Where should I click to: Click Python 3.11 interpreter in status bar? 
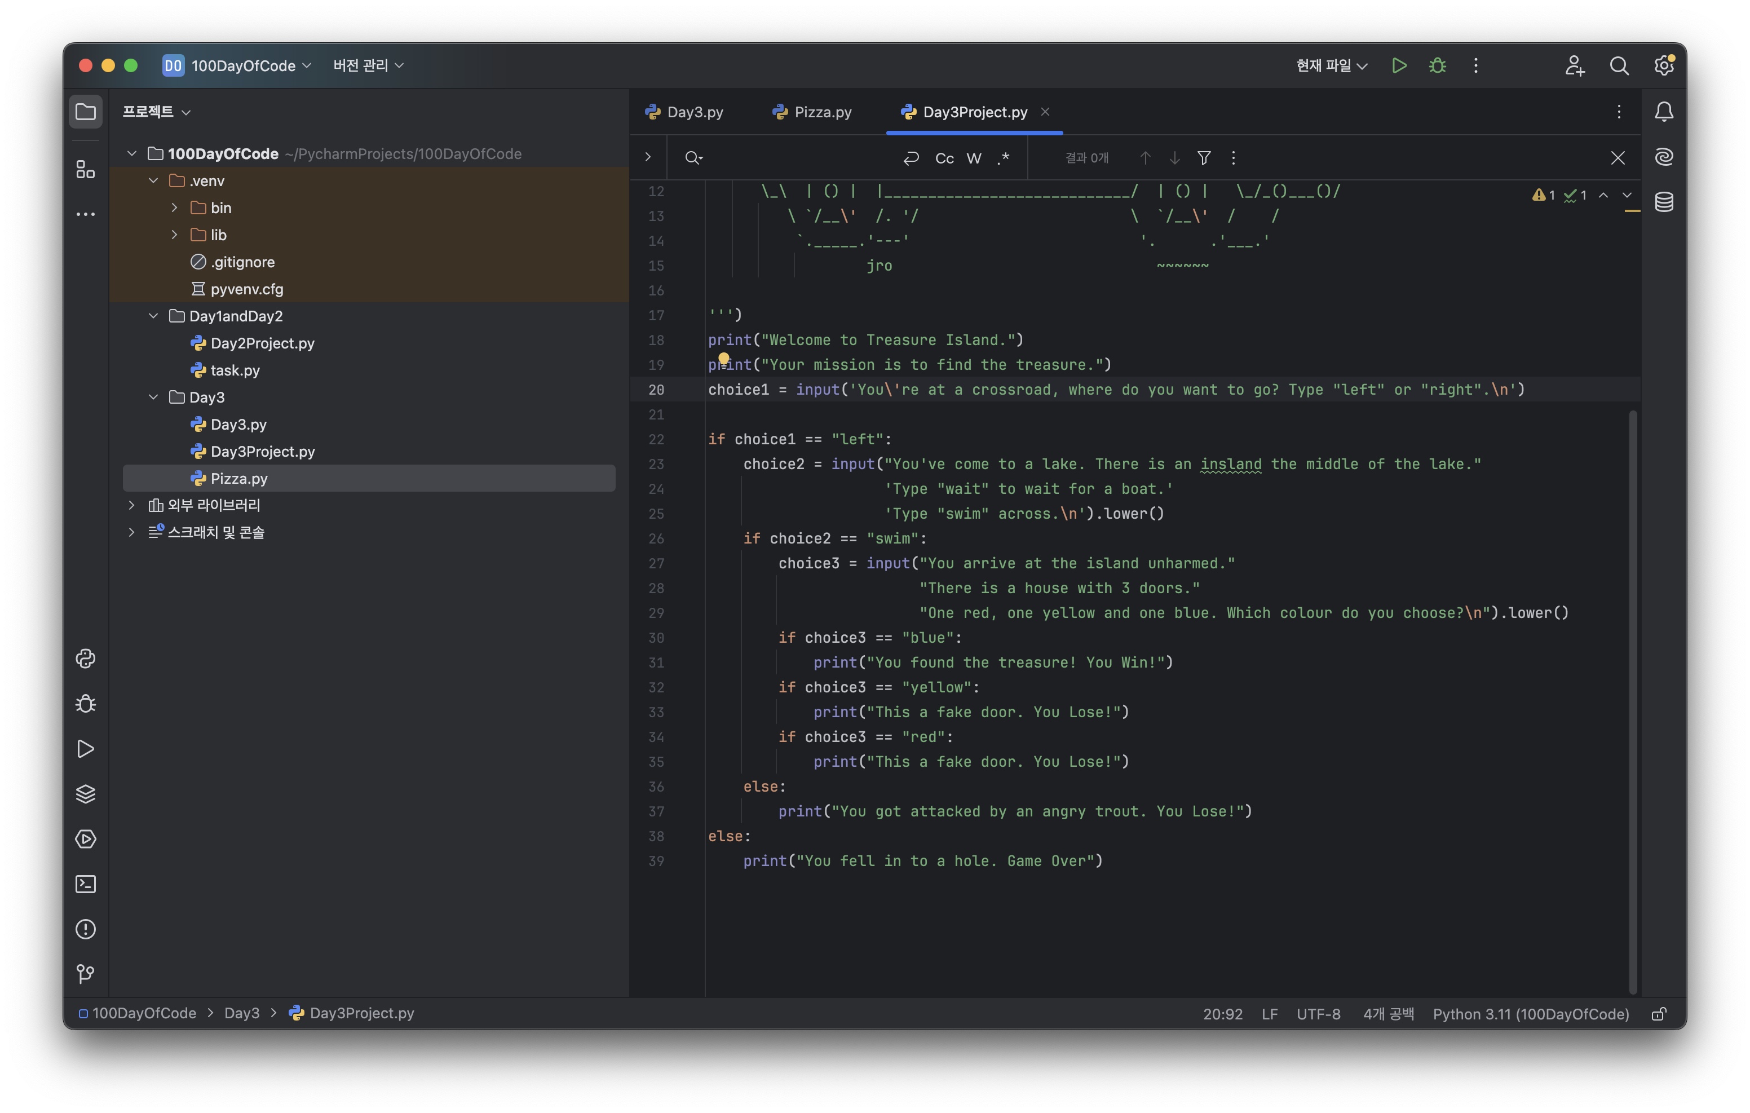pos(1530,1013)
